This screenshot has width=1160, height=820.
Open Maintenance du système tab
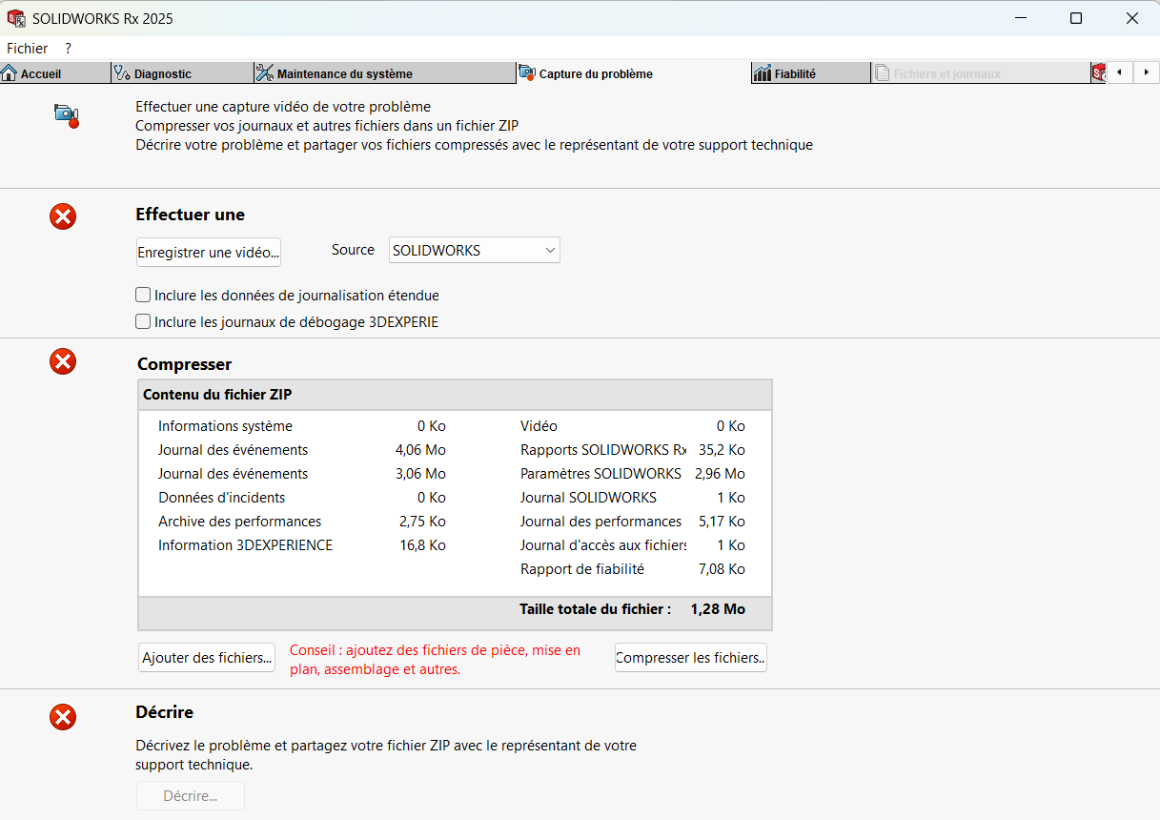click(x=384, y=73)
